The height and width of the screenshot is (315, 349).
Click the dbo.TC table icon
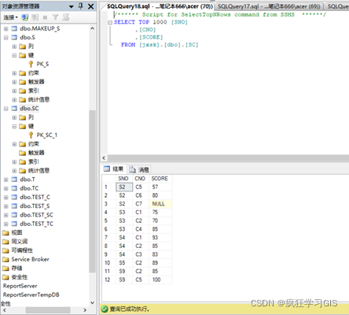tap(14, 188)
